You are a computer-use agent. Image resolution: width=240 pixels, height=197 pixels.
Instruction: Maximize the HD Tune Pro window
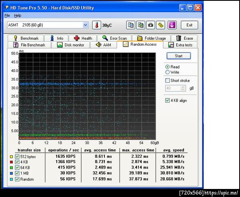pyautogui.click(x=190, y=8)
